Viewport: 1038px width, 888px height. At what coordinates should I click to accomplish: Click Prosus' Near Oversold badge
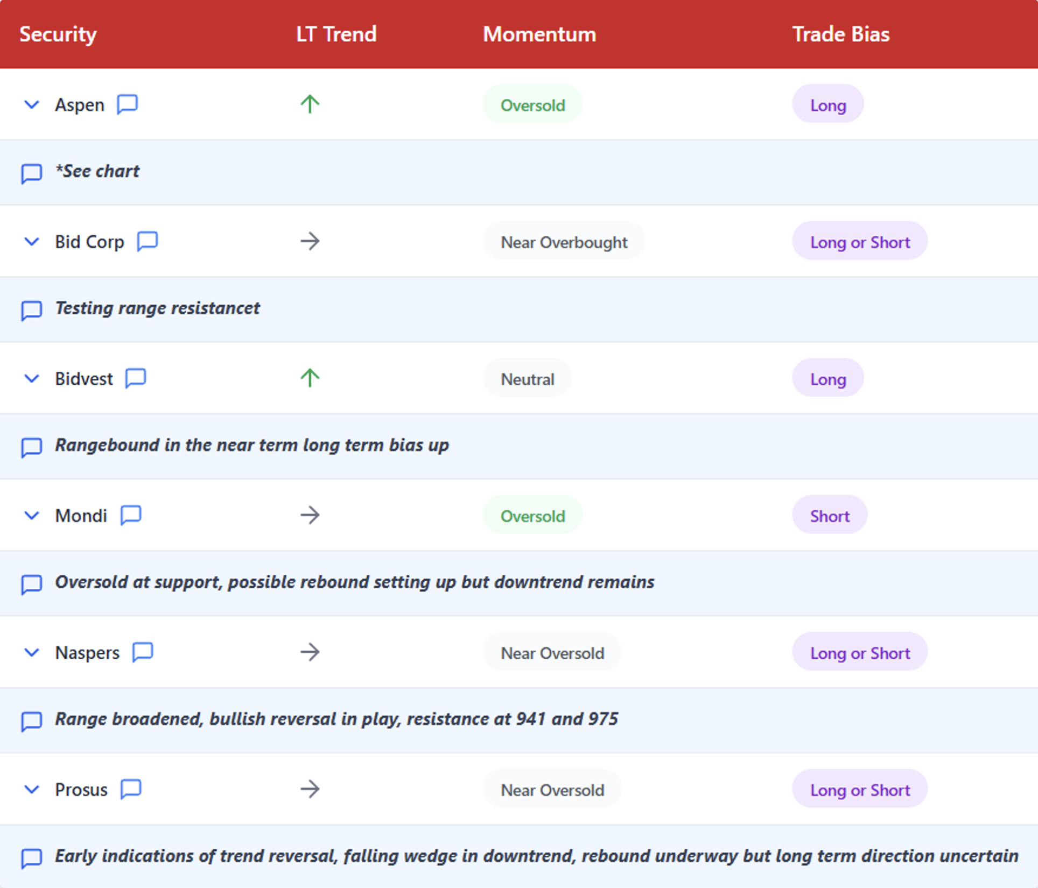[552, 790]
